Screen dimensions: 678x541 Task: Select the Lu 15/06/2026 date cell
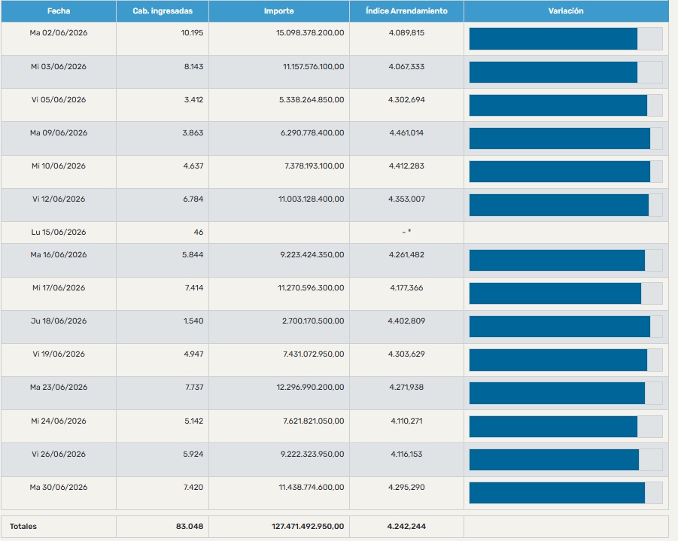coord(59,233)
